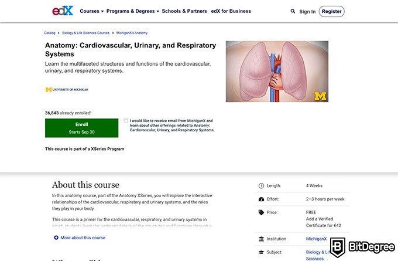This screenshot has height=261, width=398.
Task: Open Schools & Partners menu item
Action: (184, 11)
